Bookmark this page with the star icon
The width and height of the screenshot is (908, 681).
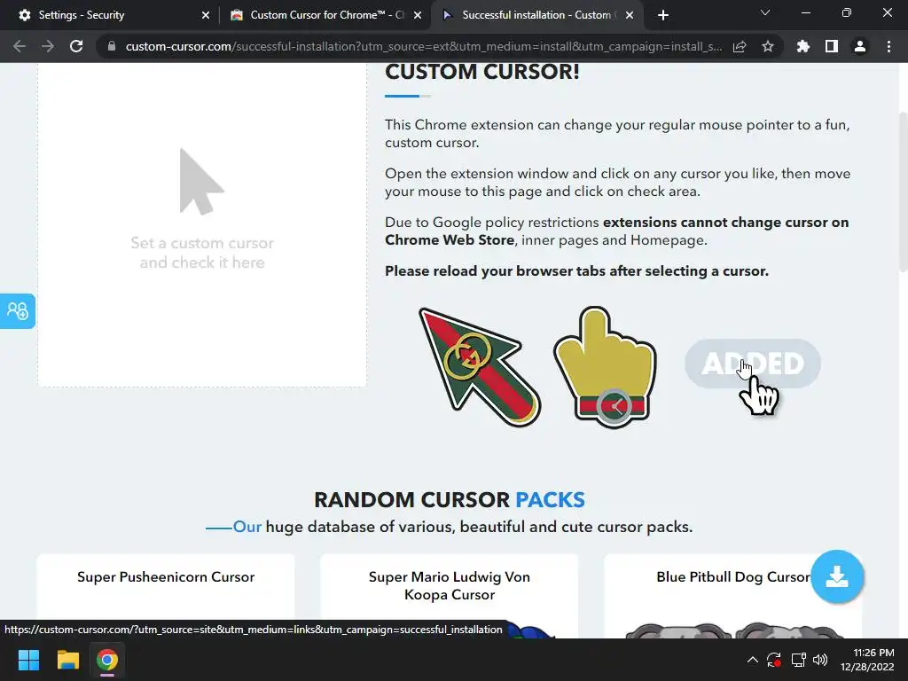768,46
